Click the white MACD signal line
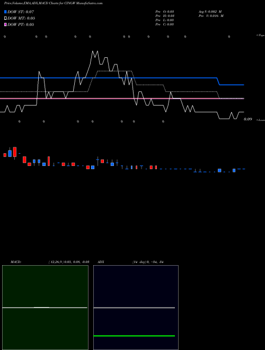This screenshot has height=350, width=265. 45,308
